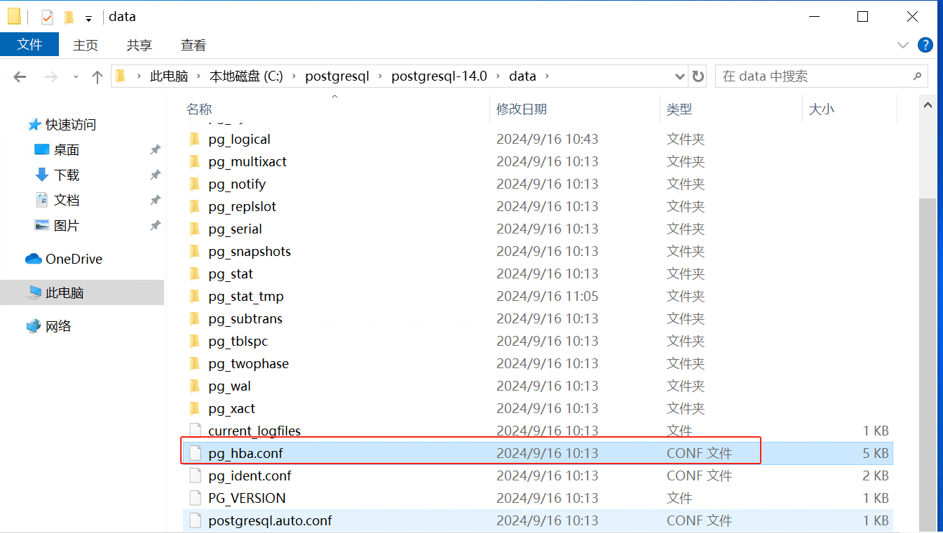
Task: Click the properties quick access toolbar icon
Action: pyautogui.click(x=47, y=17)
